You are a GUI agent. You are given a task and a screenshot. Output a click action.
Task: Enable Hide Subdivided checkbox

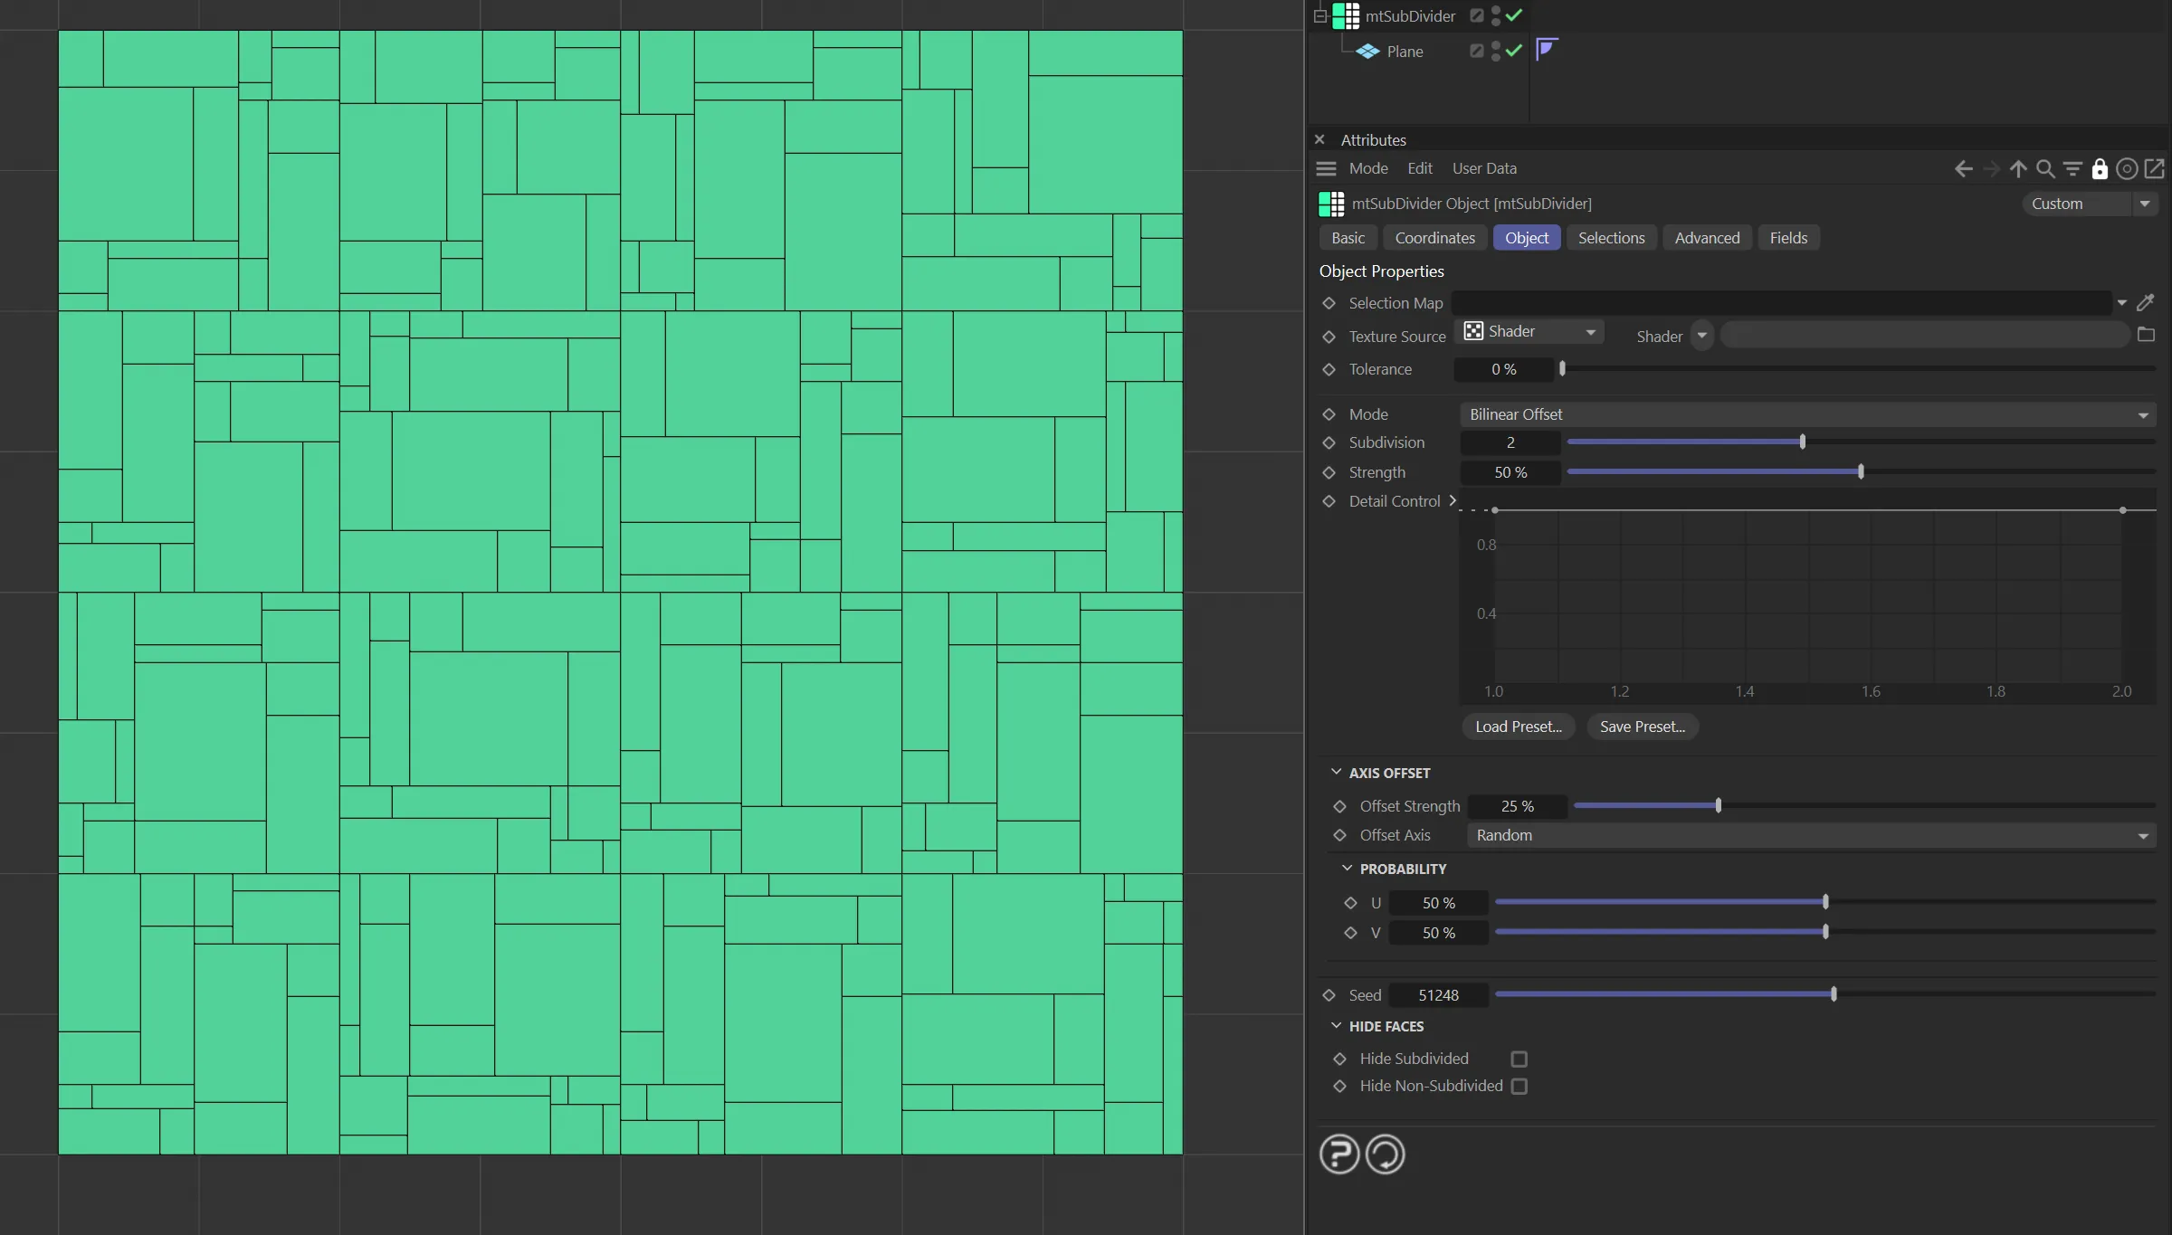[1519, 1059]
